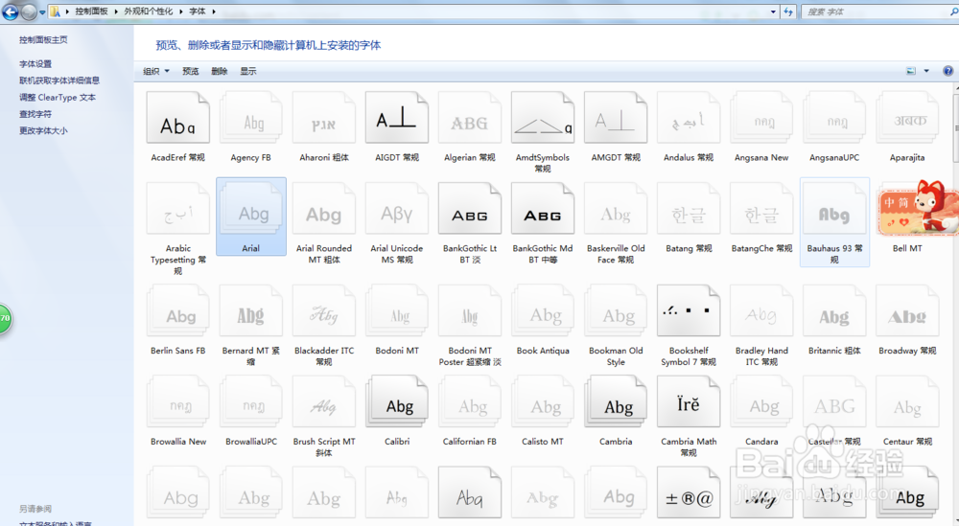The width and height of the screenshot is (959, 526).
Task: Select the Aparajita font icon
Action: [907, 118]
